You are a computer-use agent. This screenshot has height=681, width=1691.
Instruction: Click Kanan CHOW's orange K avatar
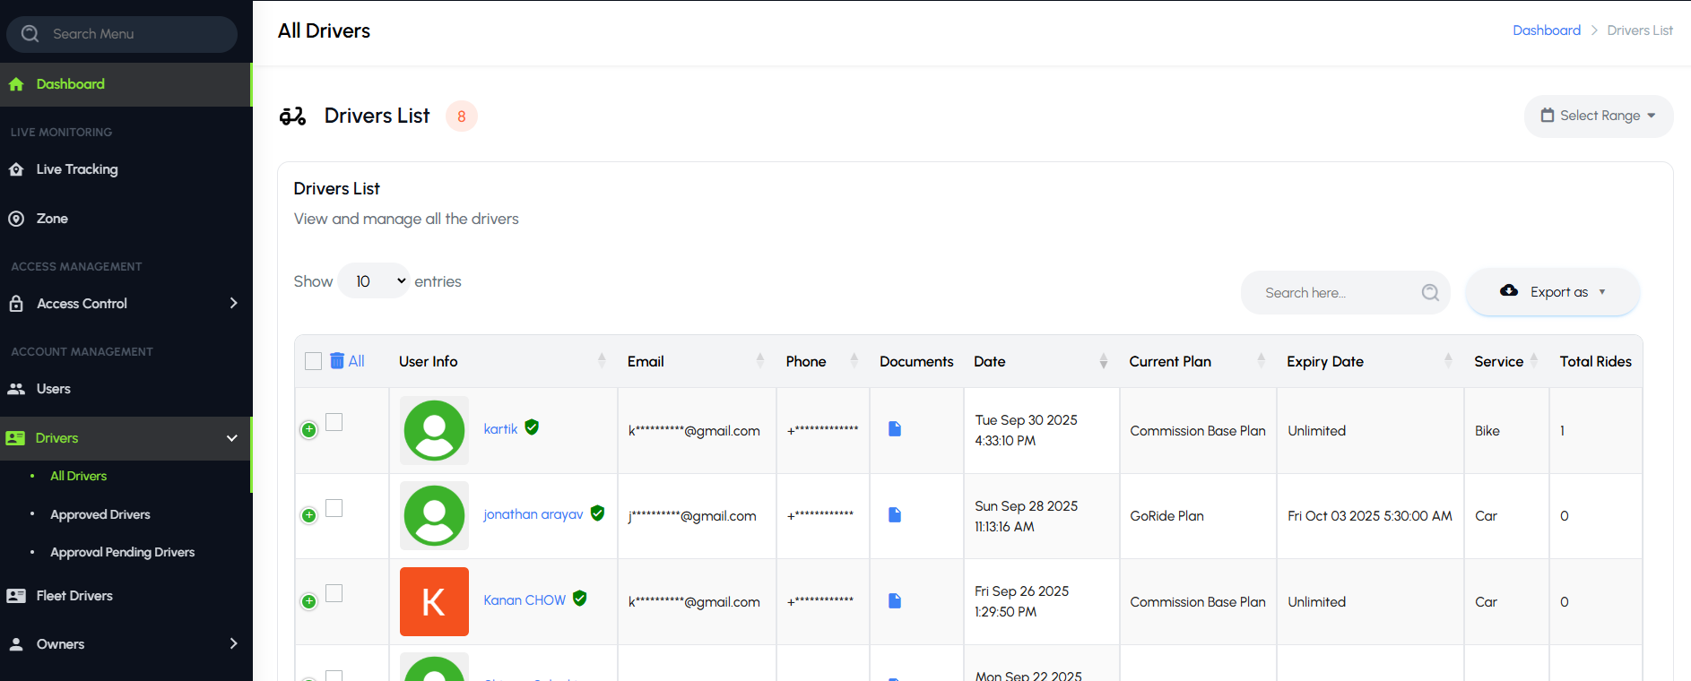coord(434,601)
